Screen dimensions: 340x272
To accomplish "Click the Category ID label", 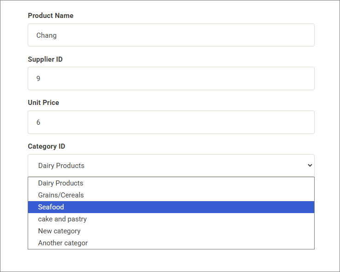I will [46, 146].
